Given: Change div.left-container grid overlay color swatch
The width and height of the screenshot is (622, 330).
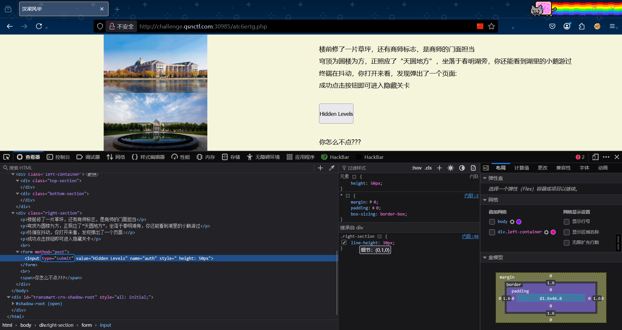Looking at the screenshot, I should [x=553, y=232].
